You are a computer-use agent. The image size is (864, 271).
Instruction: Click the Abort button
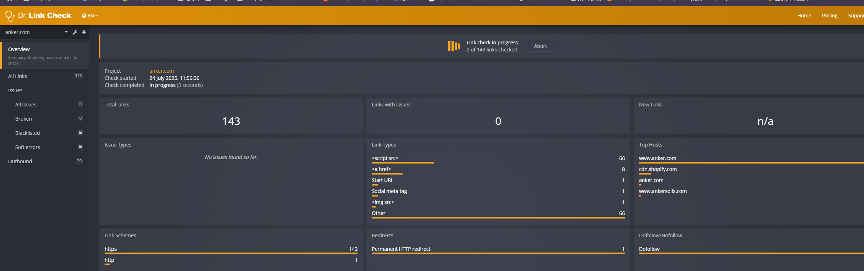540,46
